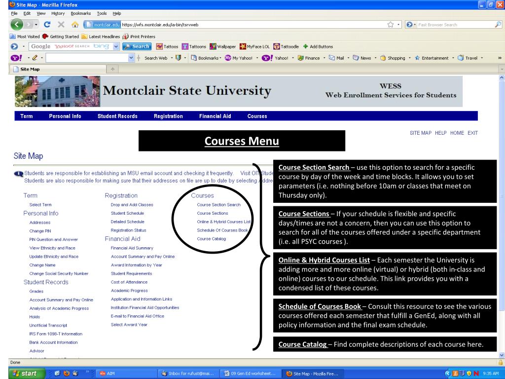Open the Personal Info navbar menu
This screenshot has width=505, height=379.
coord(65,116)
